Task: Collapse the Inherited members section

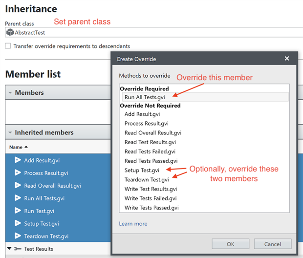Action: pyautogui.click(x=10, y=132)
